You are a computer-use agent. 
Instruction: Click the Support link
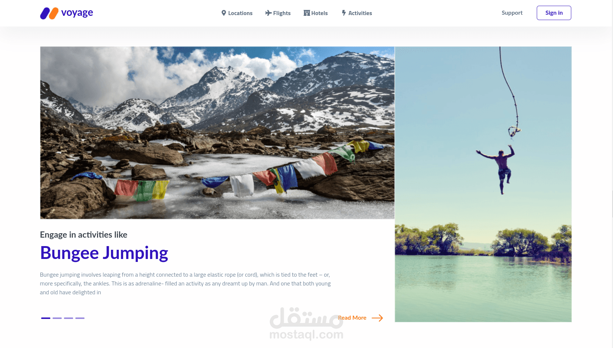pos(512,13)
